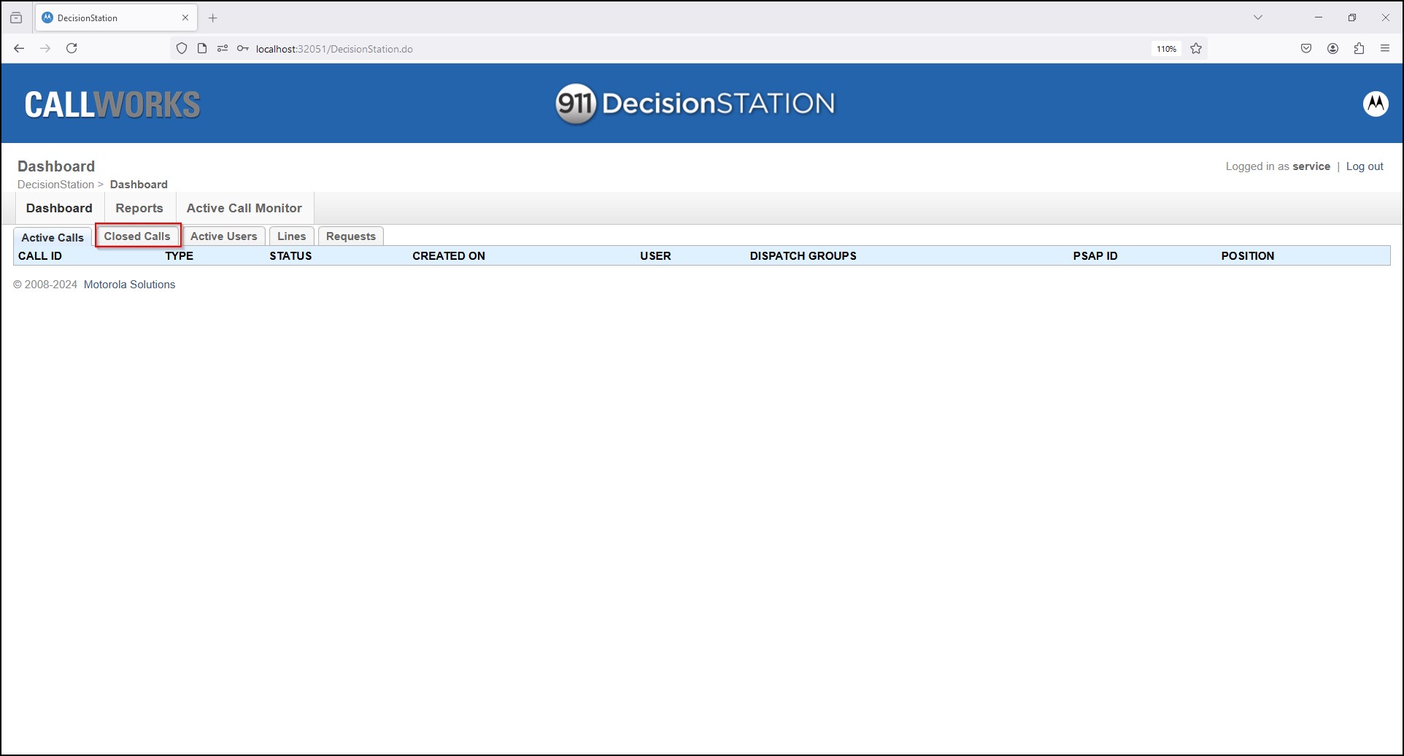This screenshot has height=756, width=1404.
Task: Open a new browser tab
Action: 212,18
